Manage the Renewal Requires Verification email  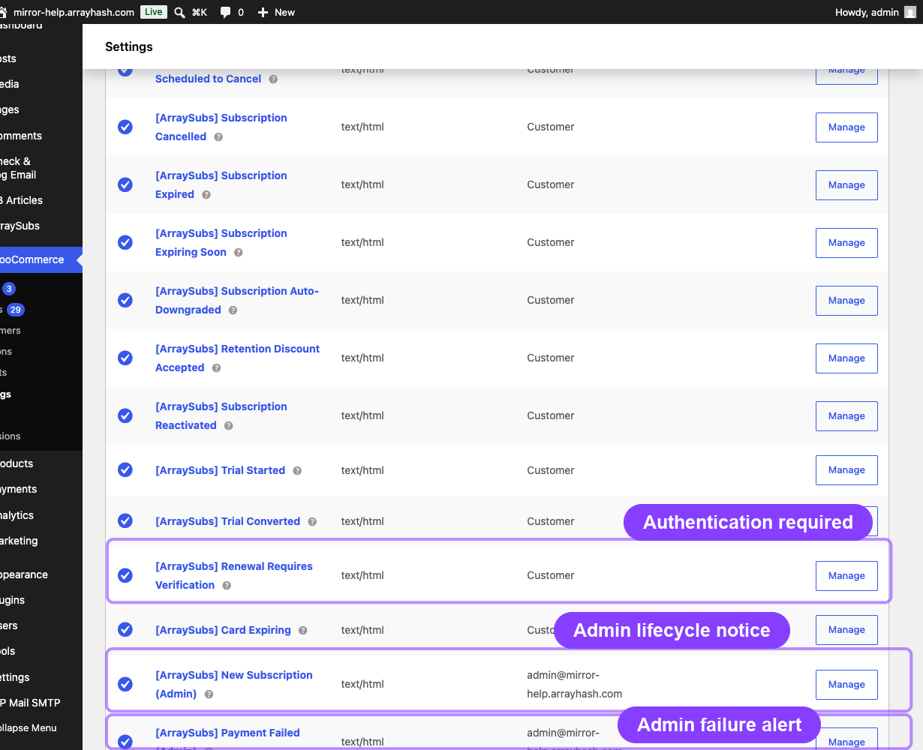click(846, 576)
